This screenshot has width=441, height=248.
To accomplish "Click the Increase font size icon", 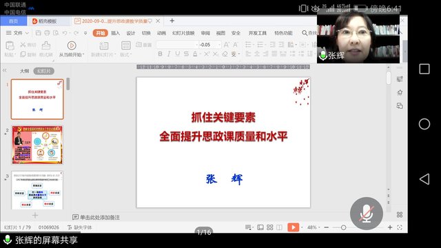I will pos(227,44).
